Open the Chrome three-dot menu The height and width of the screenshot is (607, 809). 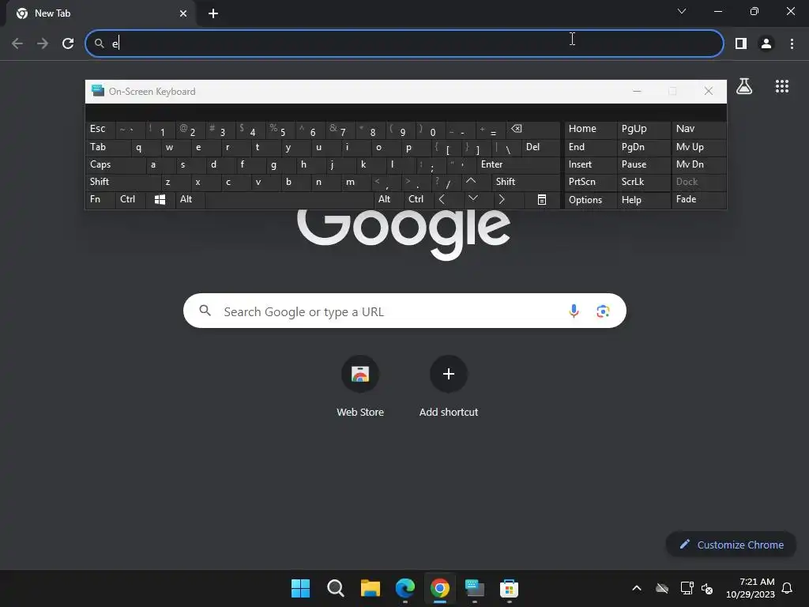click(x=792, y=43)
